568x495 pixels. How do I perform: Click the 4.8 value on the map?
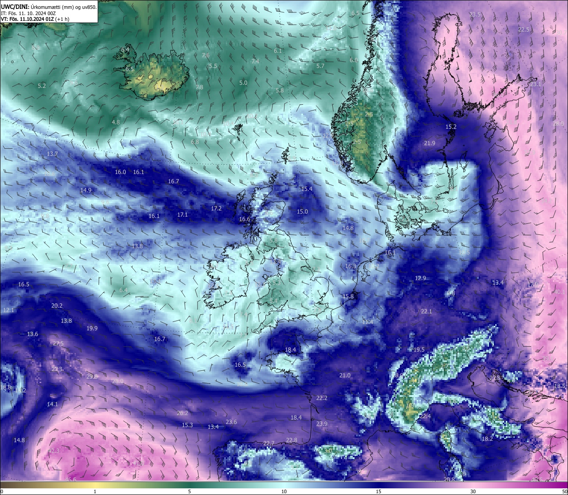click(116, 122)
